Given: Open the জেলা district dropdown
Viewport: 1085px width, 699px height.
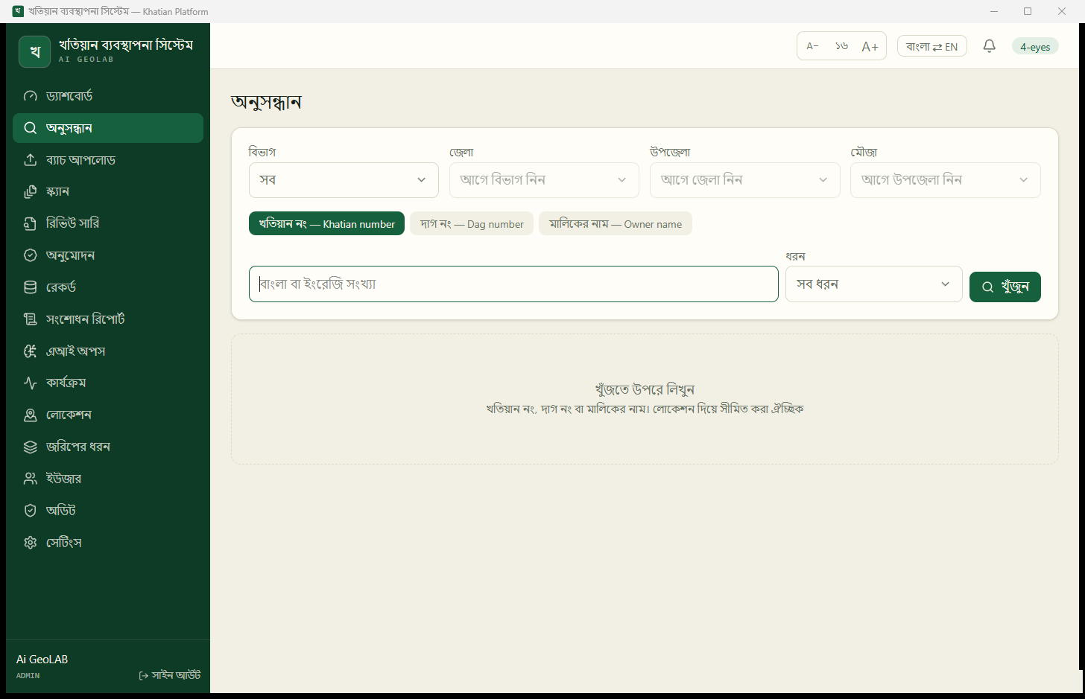Looking at the screenshot, I should [x=544, y=180].
